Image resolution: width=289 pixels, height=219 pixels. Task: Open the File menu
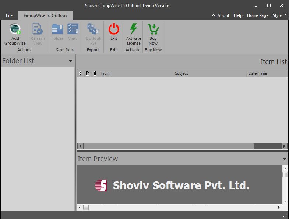click(9, 15)
